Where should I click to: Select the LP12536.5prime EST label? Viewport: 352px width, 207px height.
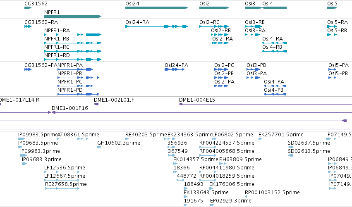65,168
